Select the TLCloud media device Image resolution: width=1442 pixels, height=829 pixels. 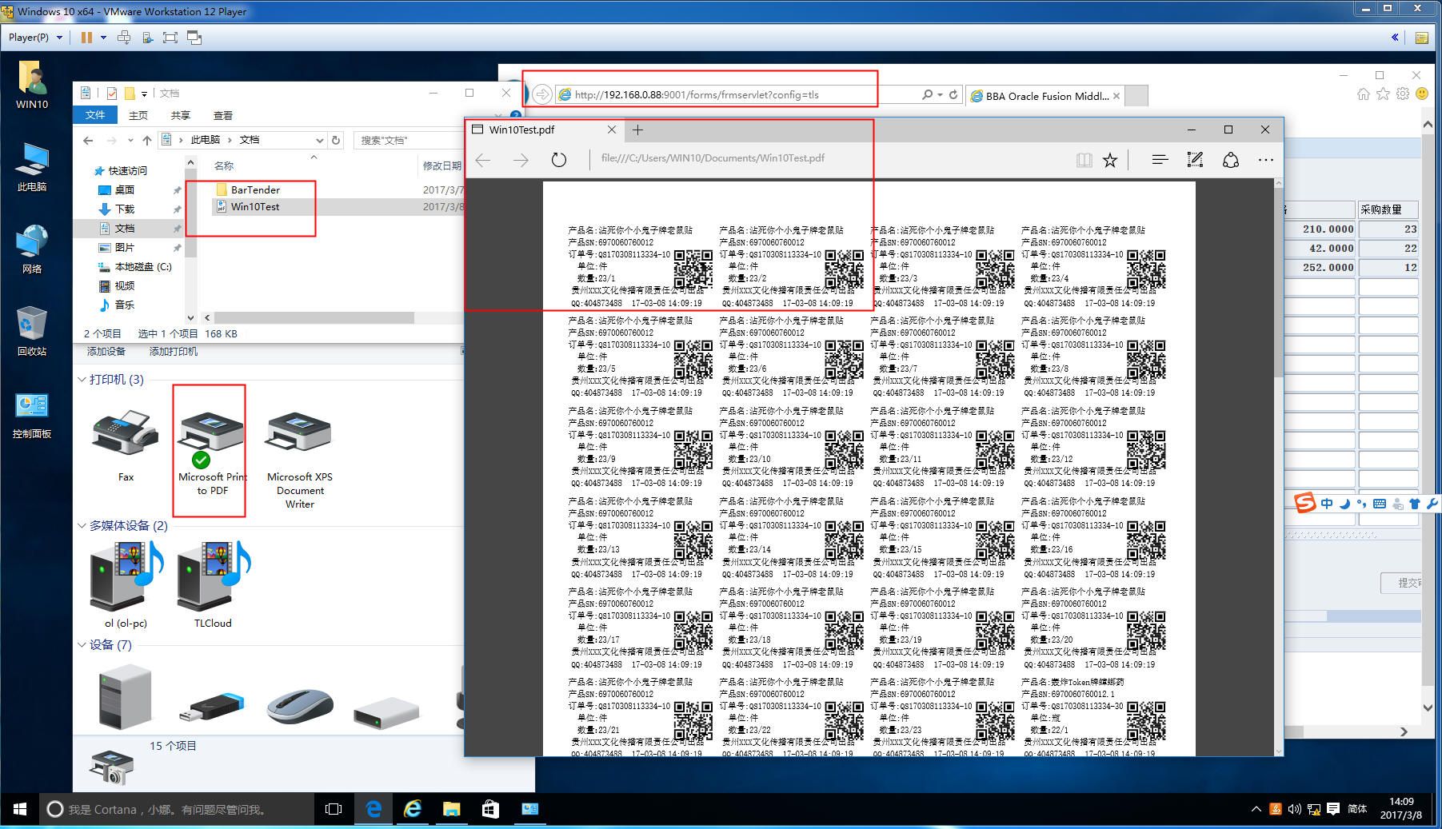213,585
